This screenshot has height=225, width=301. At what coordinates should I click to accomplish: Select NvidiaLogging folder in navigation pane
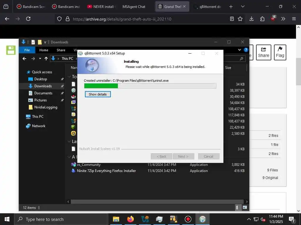coord(46,107)
